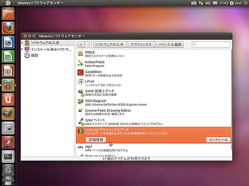Click the Gnome Paint Drawing Editor icon
Image resolution: width=249 pixels, height=186 pixels.
(80, 111)
